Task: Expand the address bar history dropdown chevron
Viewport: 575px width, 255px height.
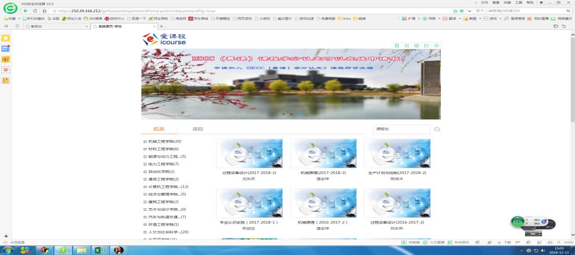Action: coord(470,11)
